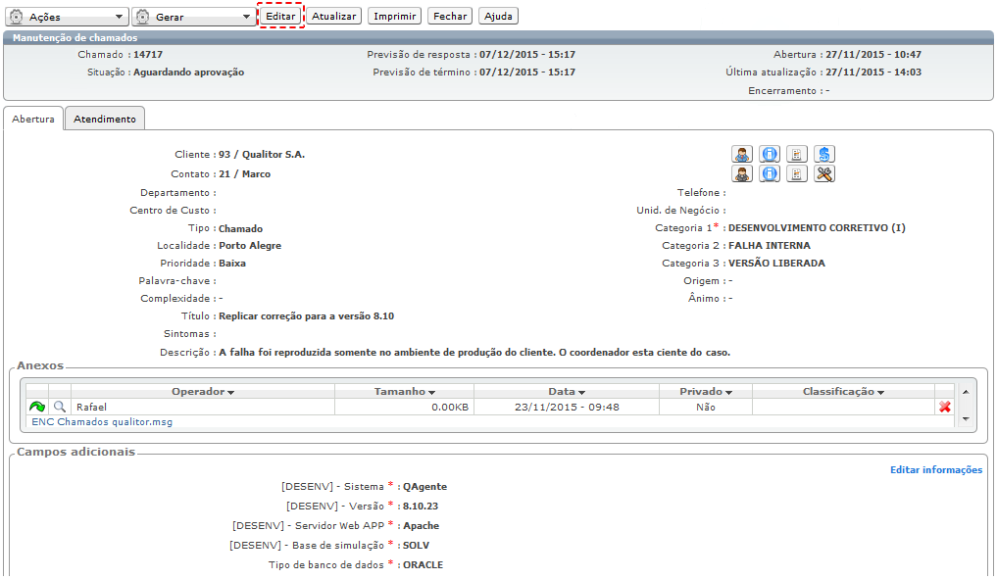Open client details icon (blue suit person)
Screen dimensions: 997x580
click(x=742, y=155)
